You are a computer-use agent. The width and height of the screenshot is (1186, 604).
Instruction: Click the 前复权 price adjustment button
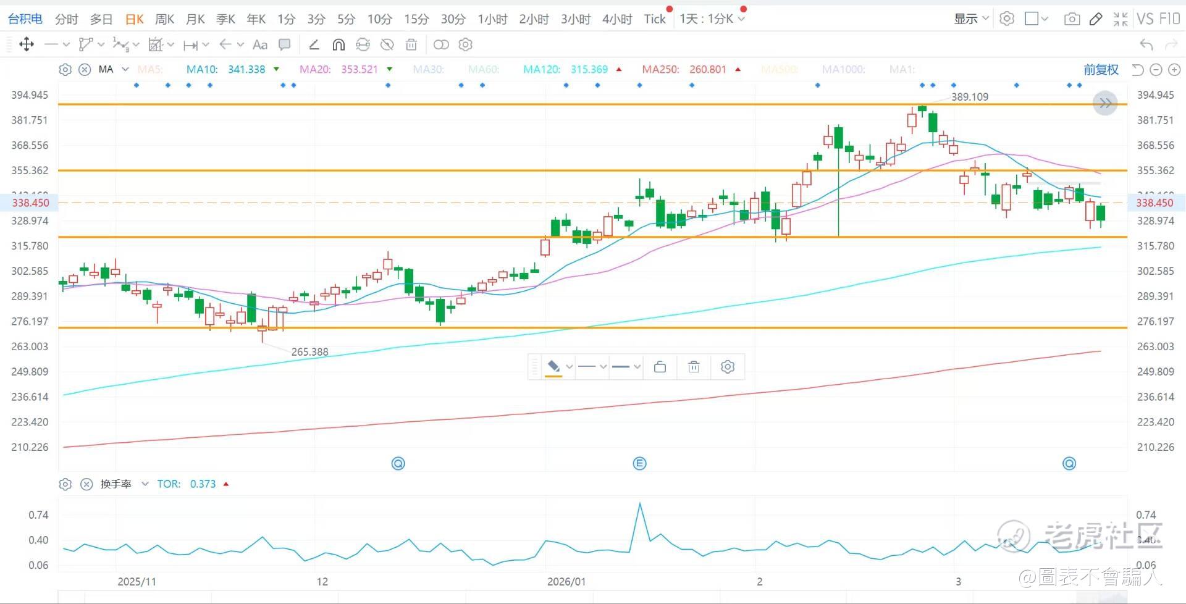coord(1101,70)
